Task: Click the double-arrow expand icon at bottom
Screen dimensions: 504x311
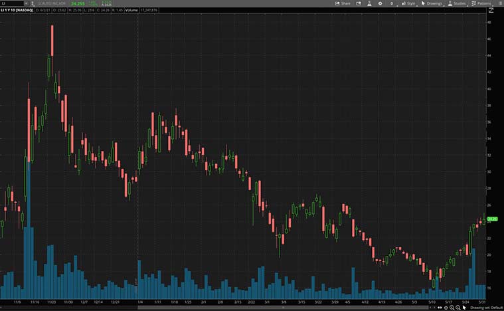Action: tap(440, 308)
